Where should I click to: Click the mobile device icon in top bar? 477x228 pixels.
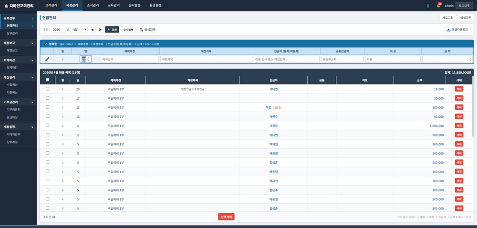coord(428,5)
